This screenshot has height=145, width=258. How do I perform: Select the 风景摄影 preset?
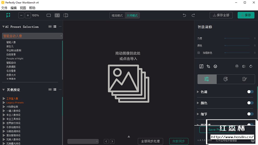[11, 67]
